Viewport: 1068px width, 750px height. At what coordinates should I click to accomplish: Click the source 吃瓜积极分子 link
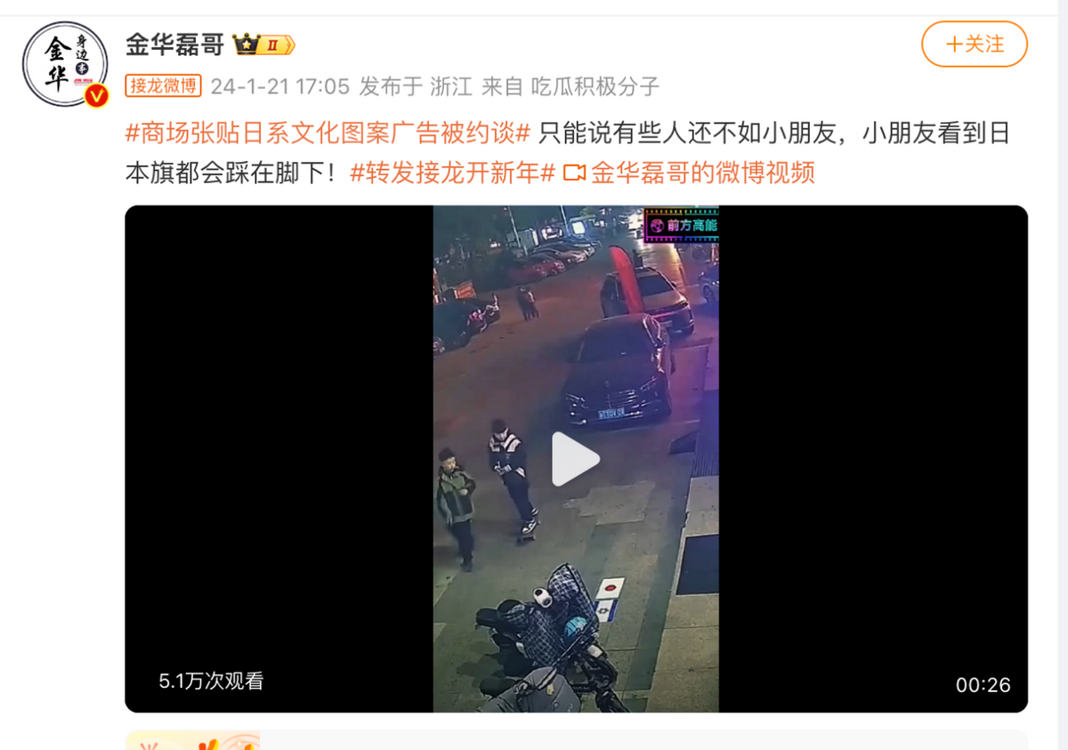coord(595,86)
